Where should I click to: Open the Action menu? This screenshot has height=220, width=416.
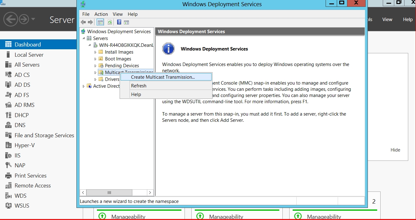coord(101,14)
